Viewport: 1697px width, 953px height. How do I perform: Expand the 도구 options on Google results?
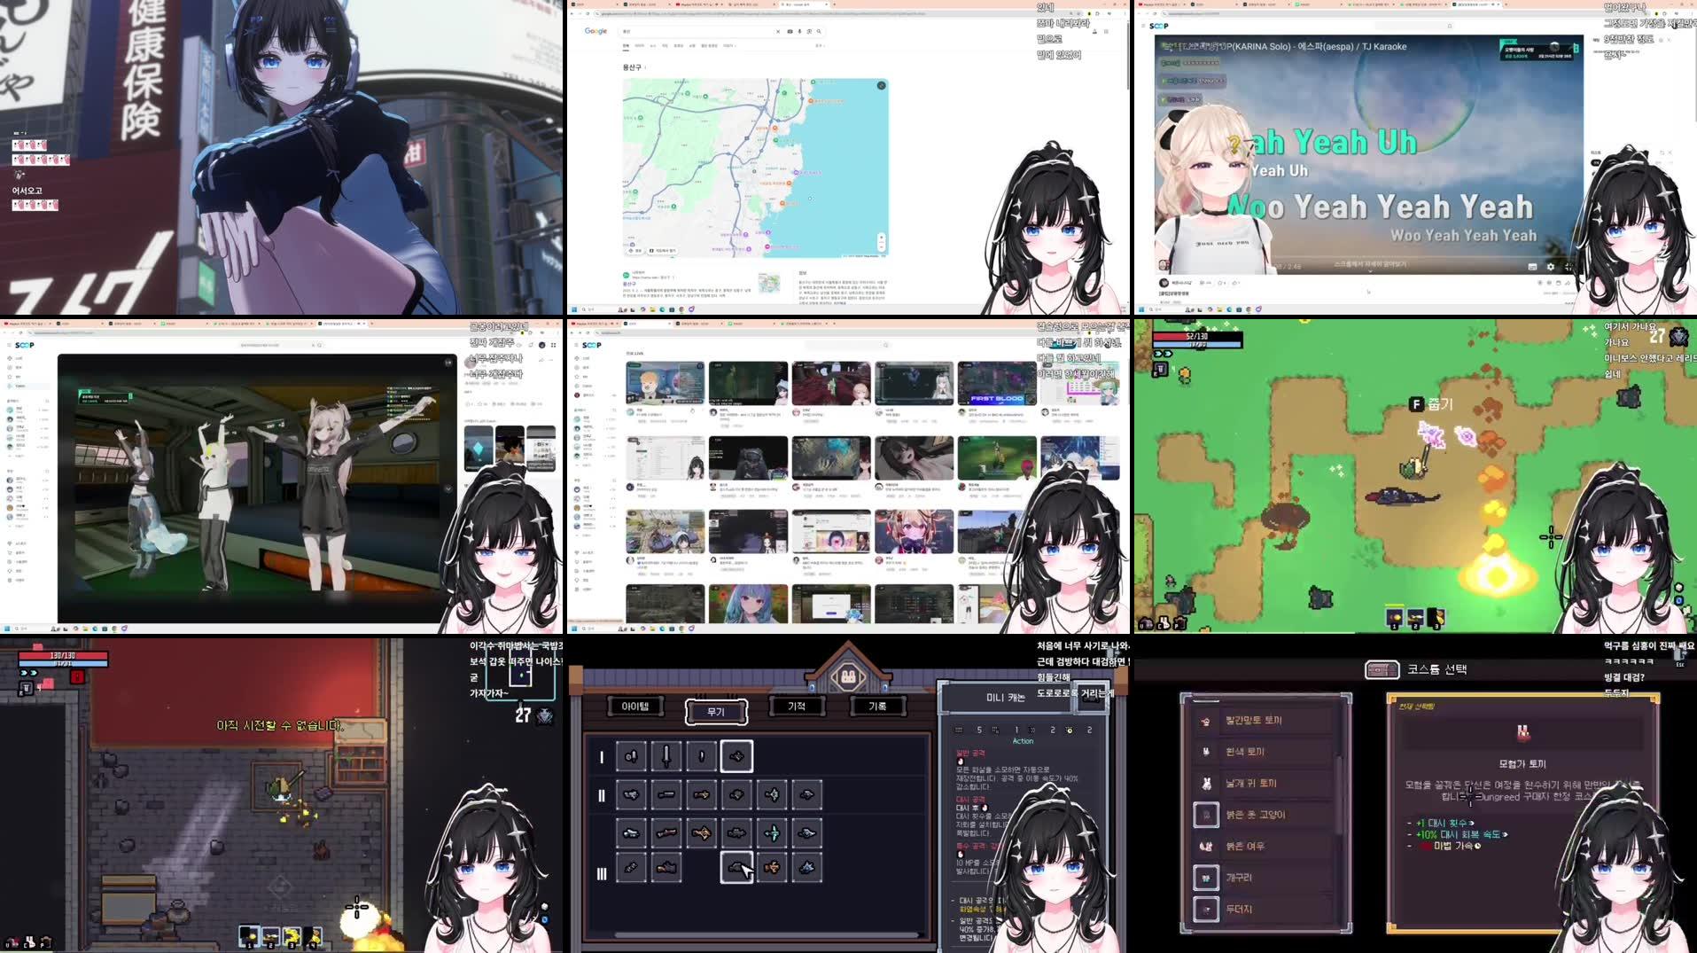[x=820, y=45]
